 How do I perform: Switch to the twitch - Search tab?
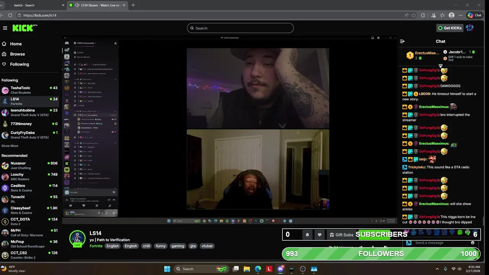[33, 5]
